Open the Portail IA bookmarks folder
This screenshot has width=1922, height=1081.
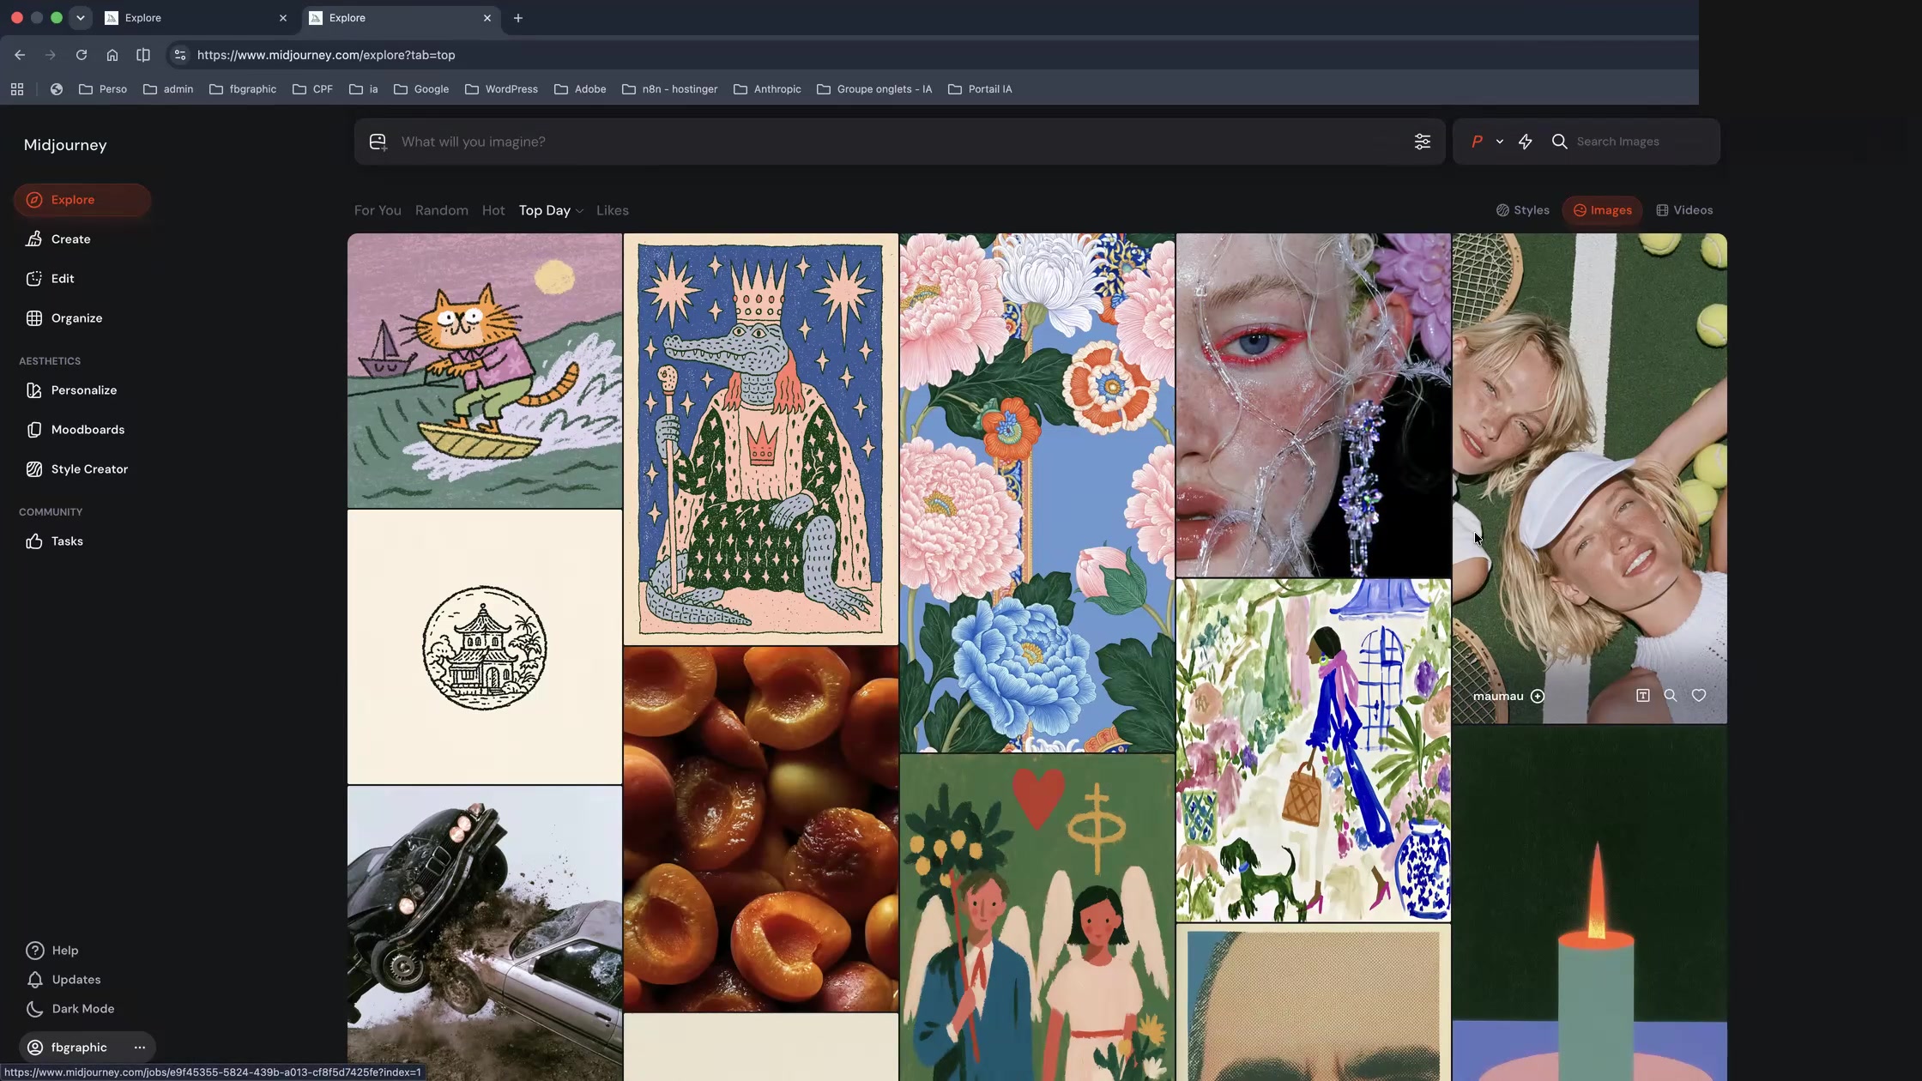click(x=980, y=89)
